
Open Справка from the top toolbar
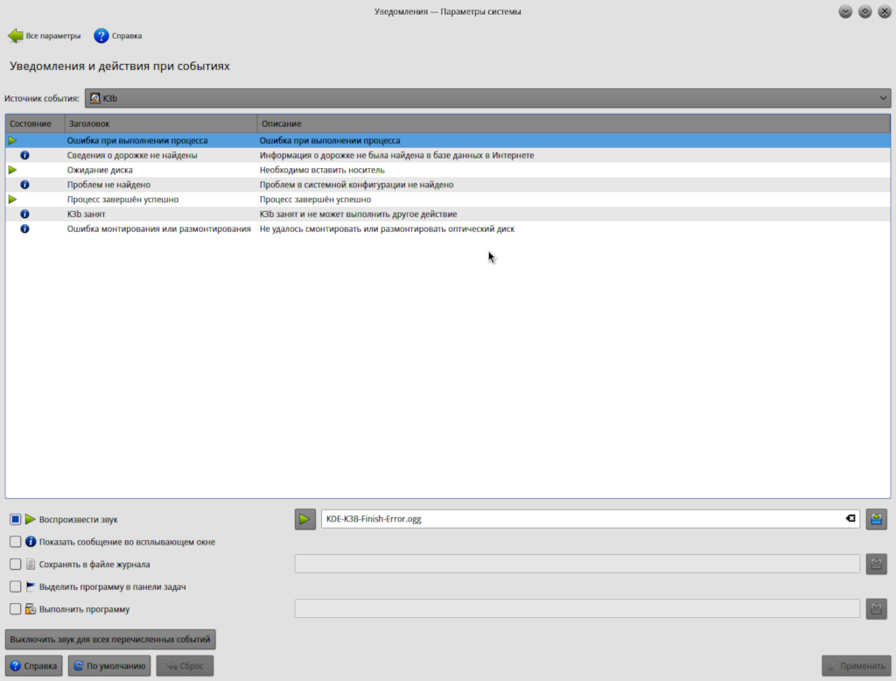tap(118, 36)
